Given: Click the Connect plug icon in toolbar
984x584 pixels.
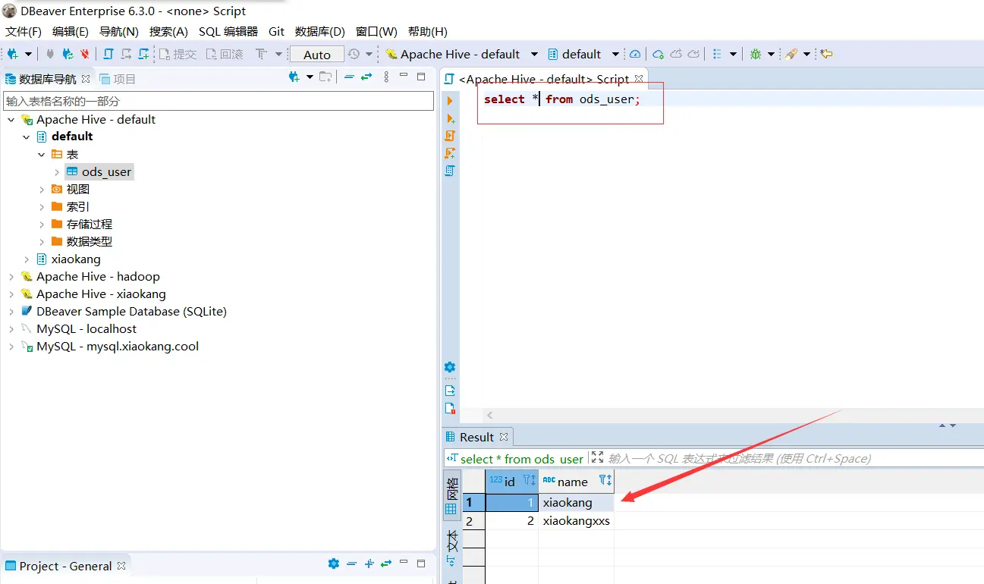Looking at the screenshot, I should coord(50,54).
